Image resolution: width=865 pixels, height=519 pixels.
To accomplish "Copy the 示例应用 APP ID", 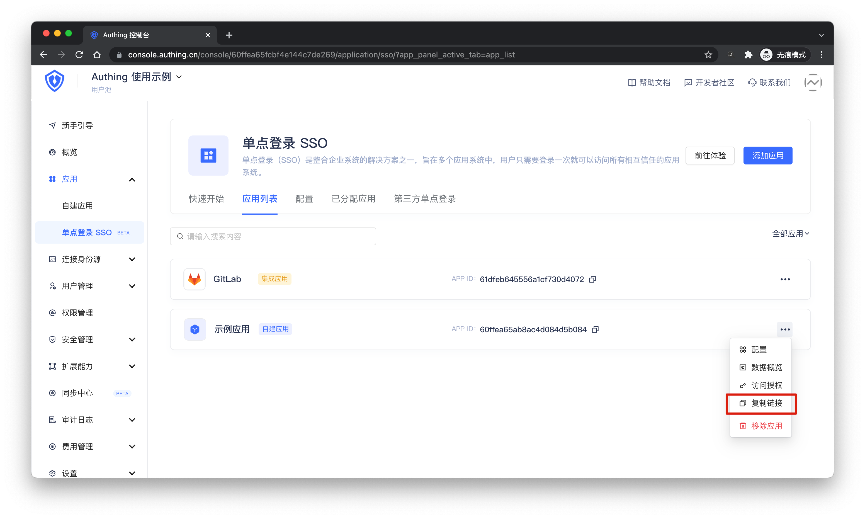I will 595,329.
